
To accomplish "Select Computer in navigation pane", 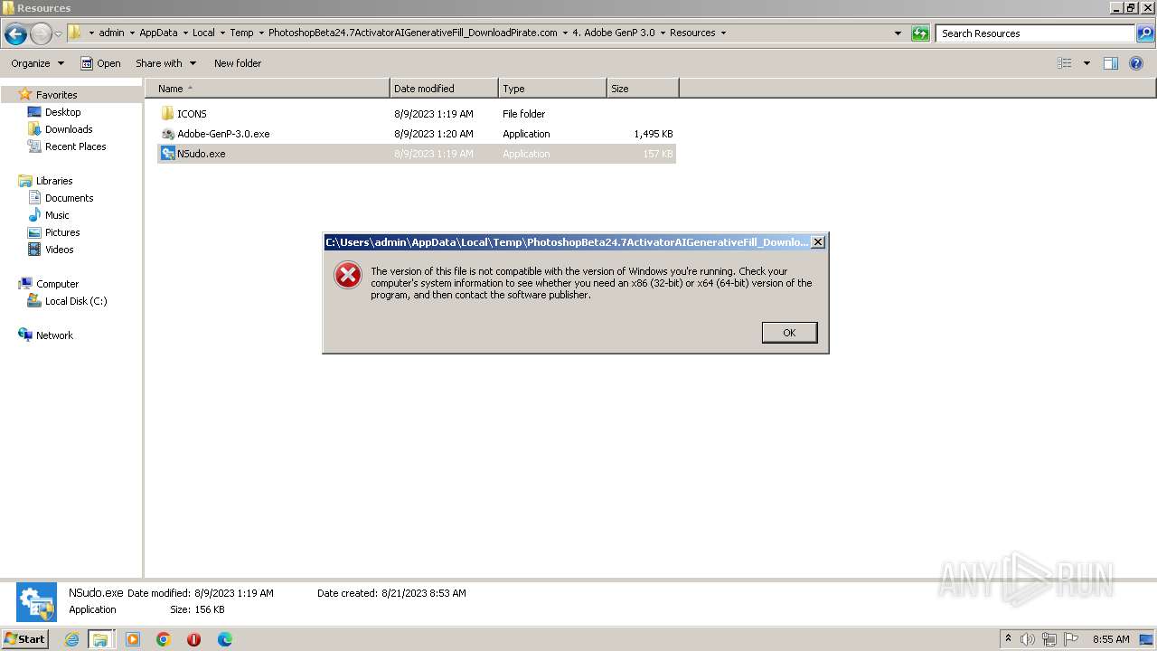I will [57, 284].
